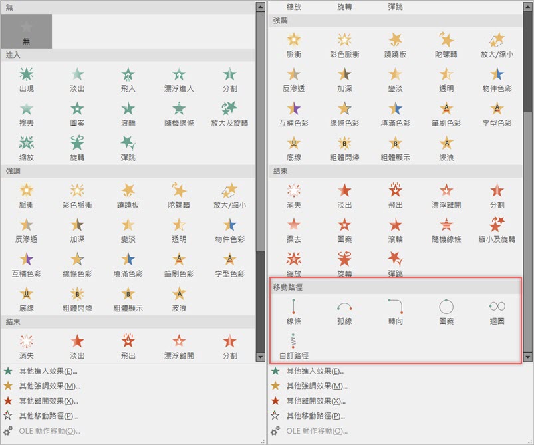Pick the 圖案 circle motion path under 移動路徑

pos(446,312)
